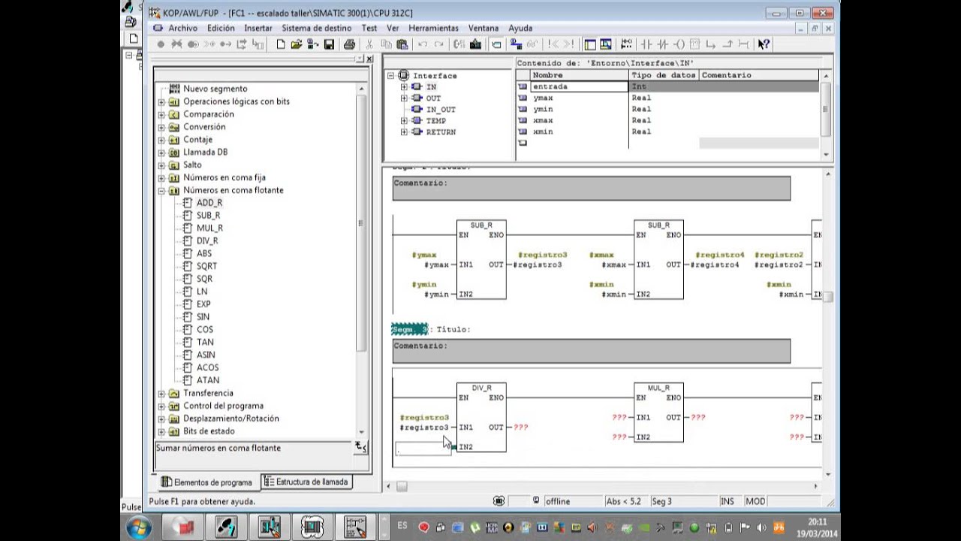Open the Edición menu
The height and width of the screenshot is (541, 961).
221,28
